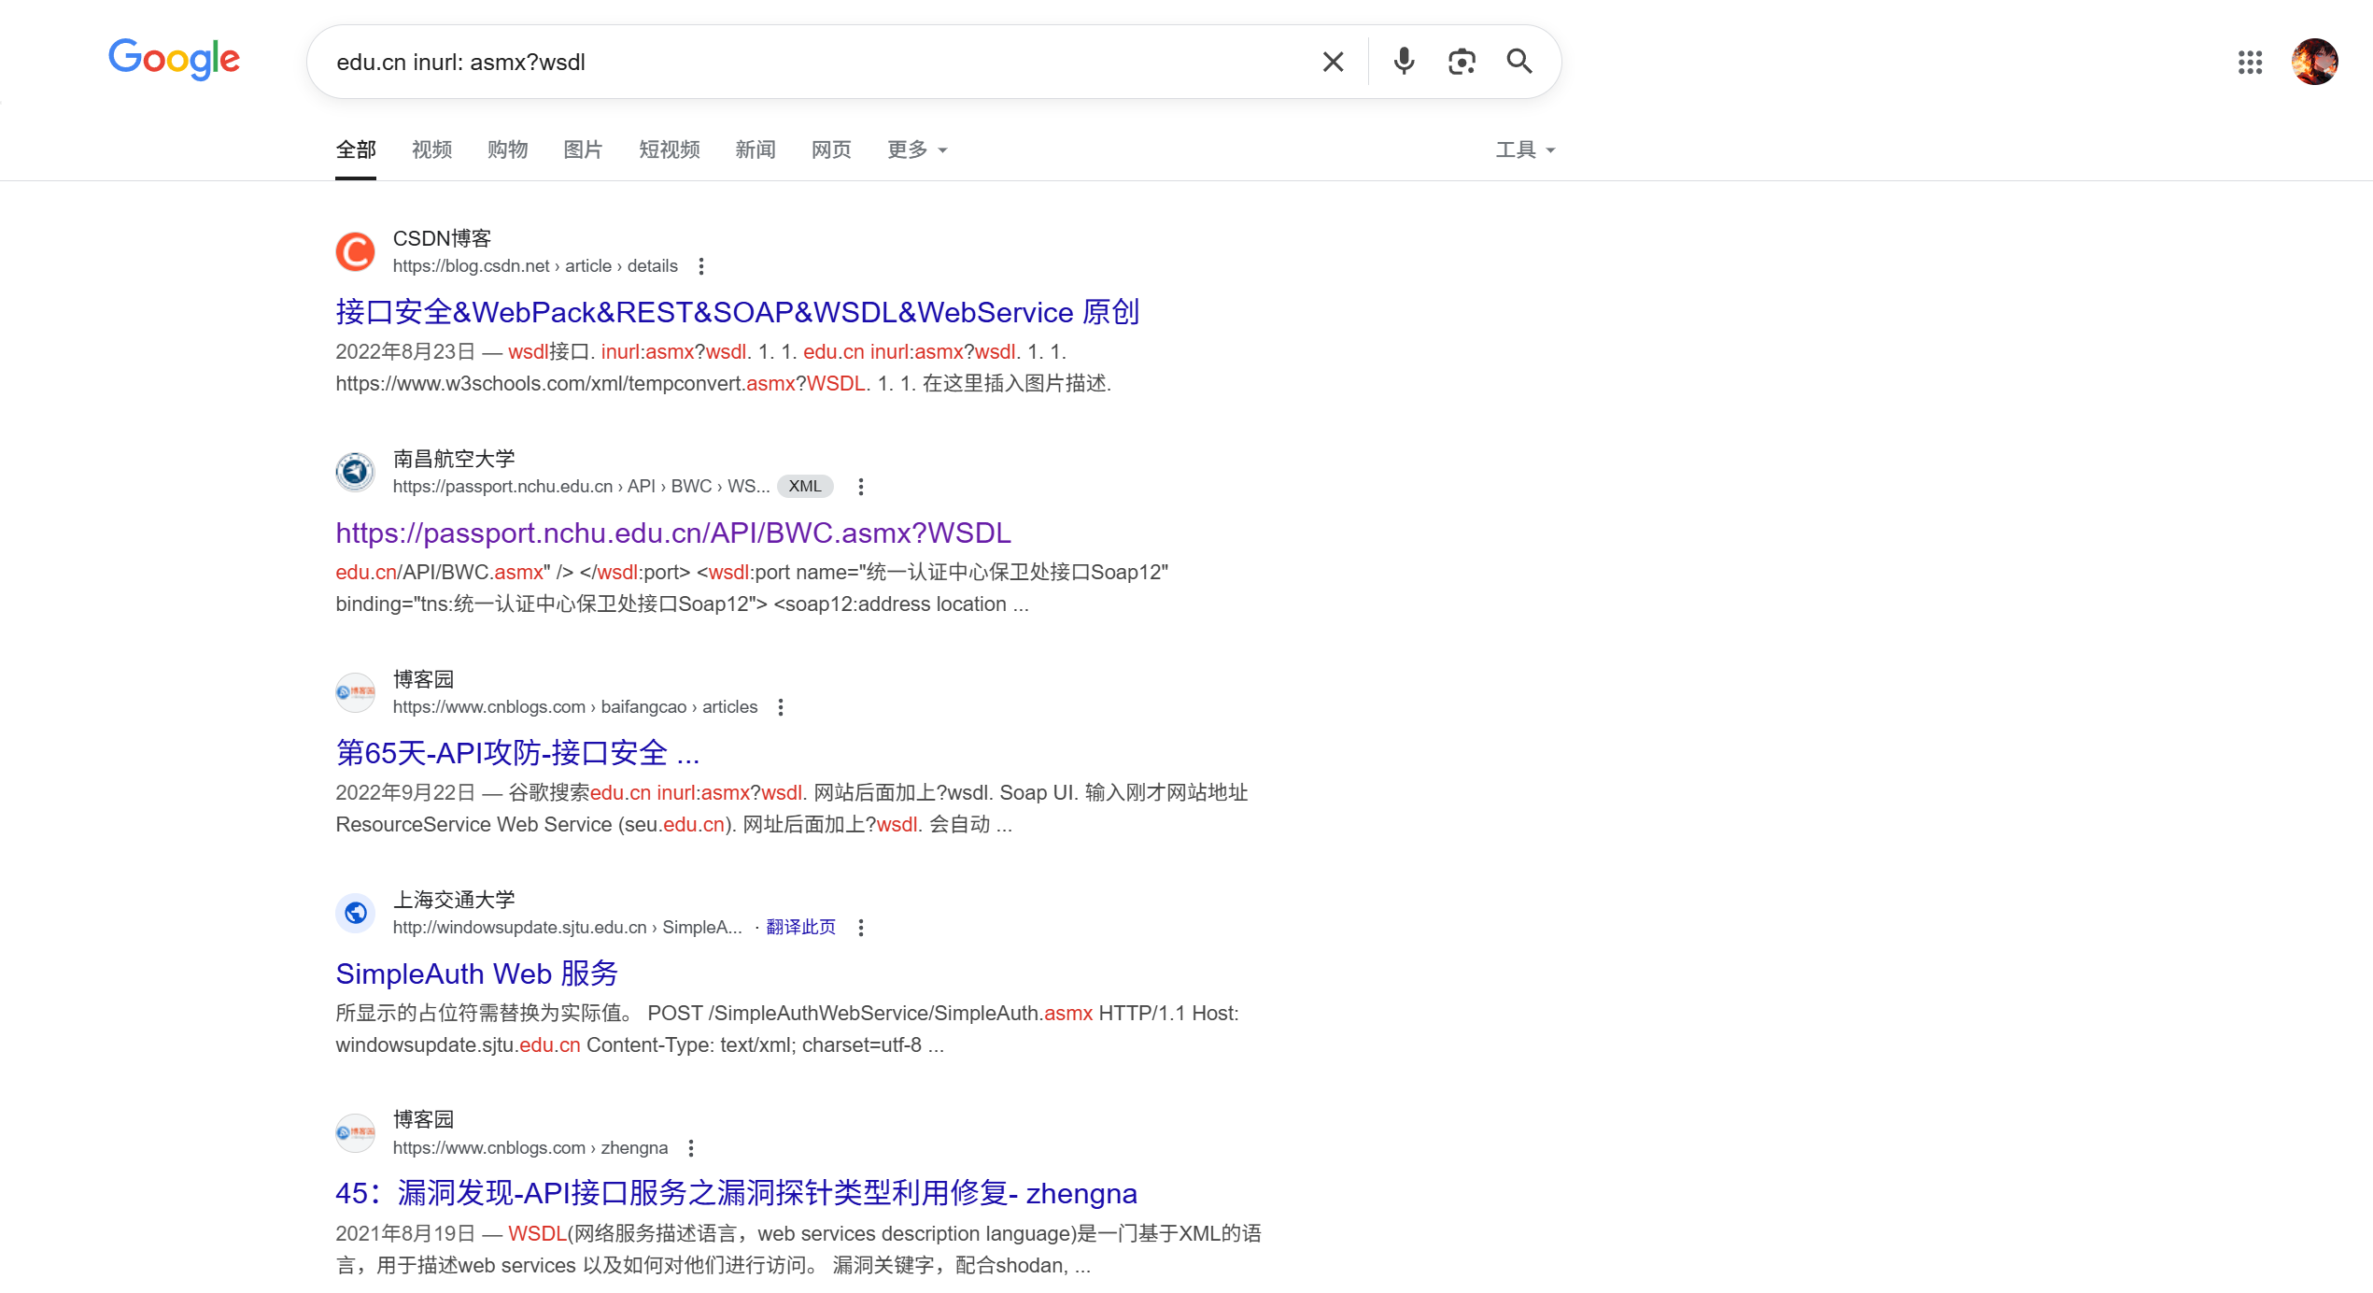Clear the search query with the X
This screenshot has width=2373, height=1293.
point(1333,62)
